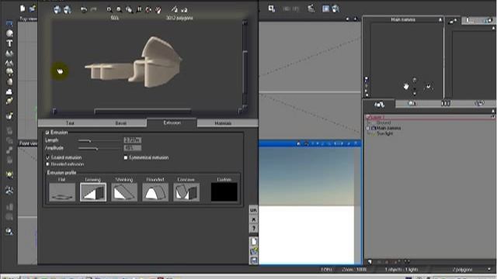Click the Undo arrow in text editor toolbar
This screenshot has width=497, height=279.
(x=84, y=9)
